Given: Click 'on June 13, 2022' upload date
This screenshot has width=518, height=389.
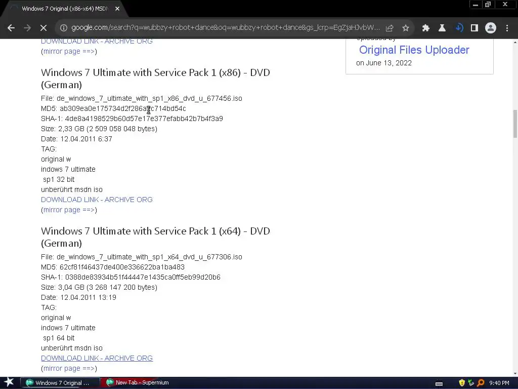Looking at the screenshot, I should [x=384, y=63].
